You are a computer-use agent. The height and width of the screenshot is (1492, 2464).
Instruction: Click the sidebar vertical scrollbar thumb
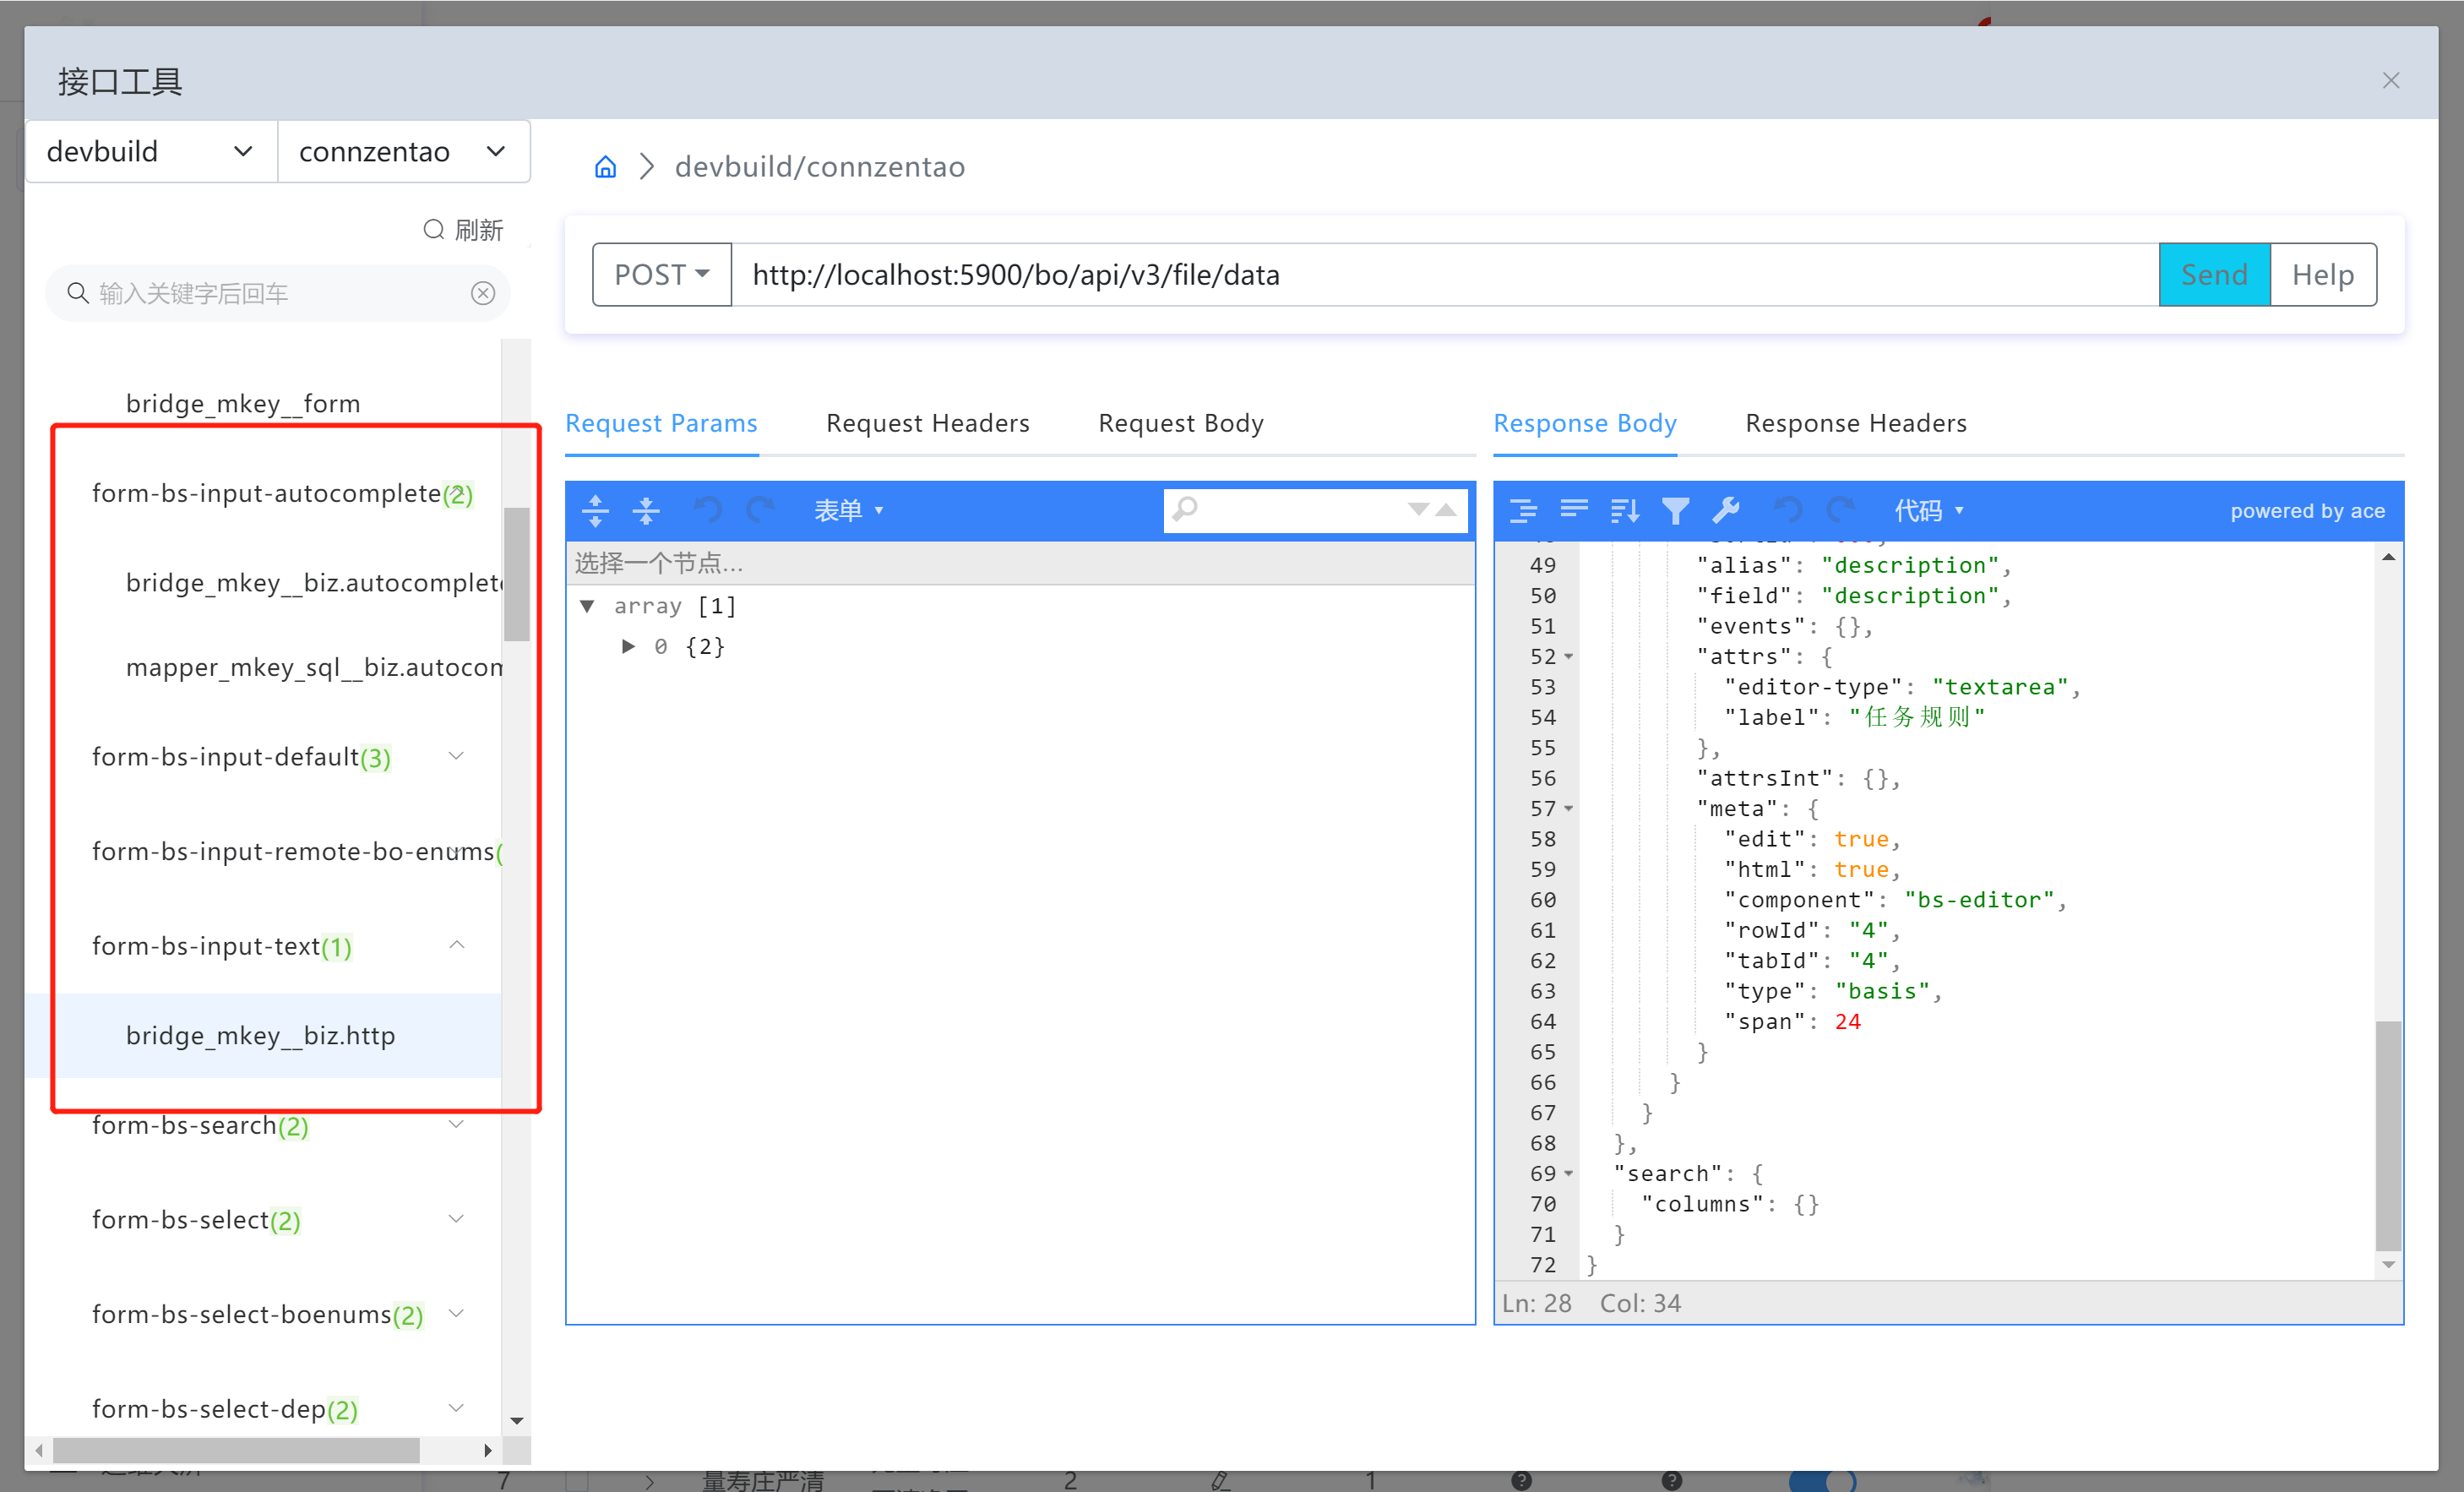tap(516, 574)
